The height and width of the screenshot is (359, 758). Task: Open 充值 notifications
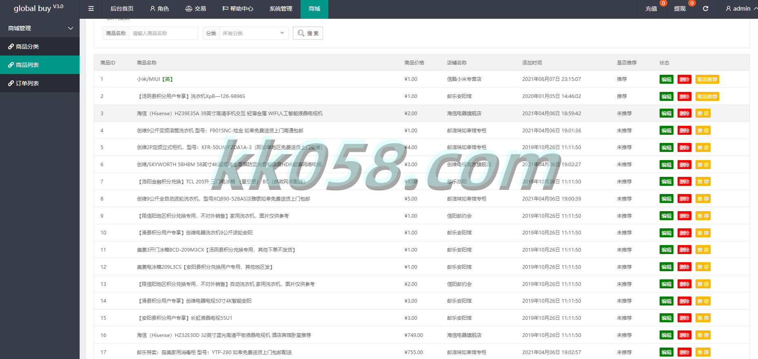pos(651,9)
